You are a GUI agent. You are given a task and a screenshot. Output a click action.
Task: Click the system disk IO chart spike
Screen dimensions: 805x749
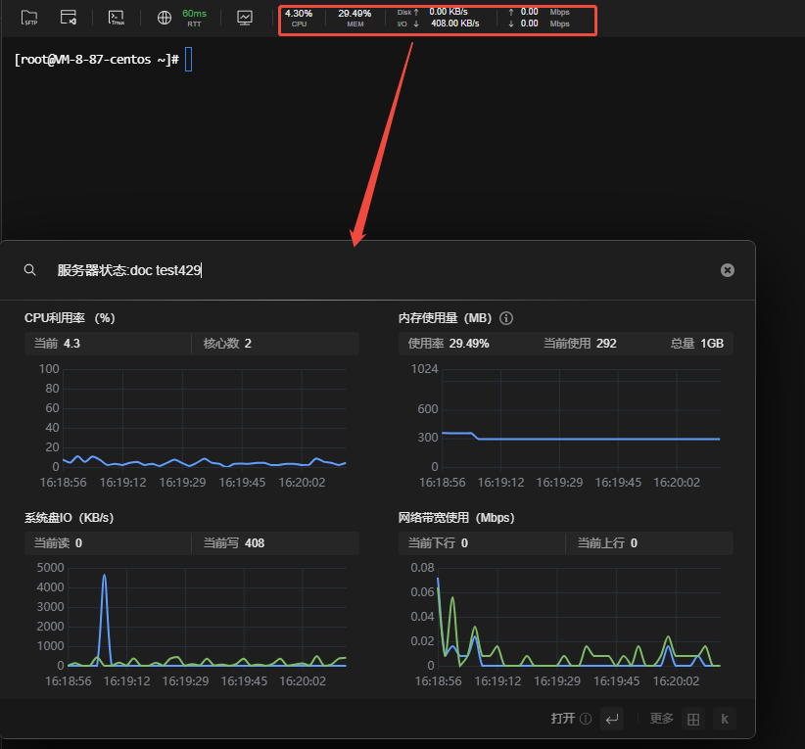[104, 619]
